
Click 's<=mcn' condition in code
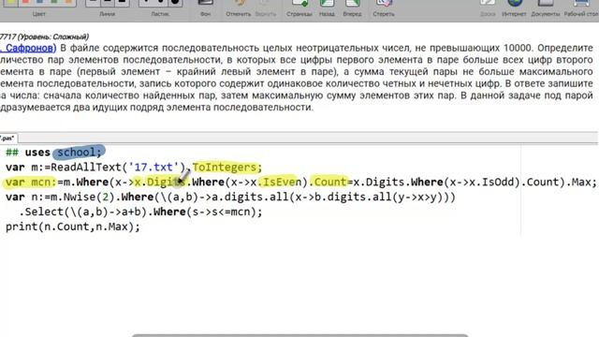(221, 212)
